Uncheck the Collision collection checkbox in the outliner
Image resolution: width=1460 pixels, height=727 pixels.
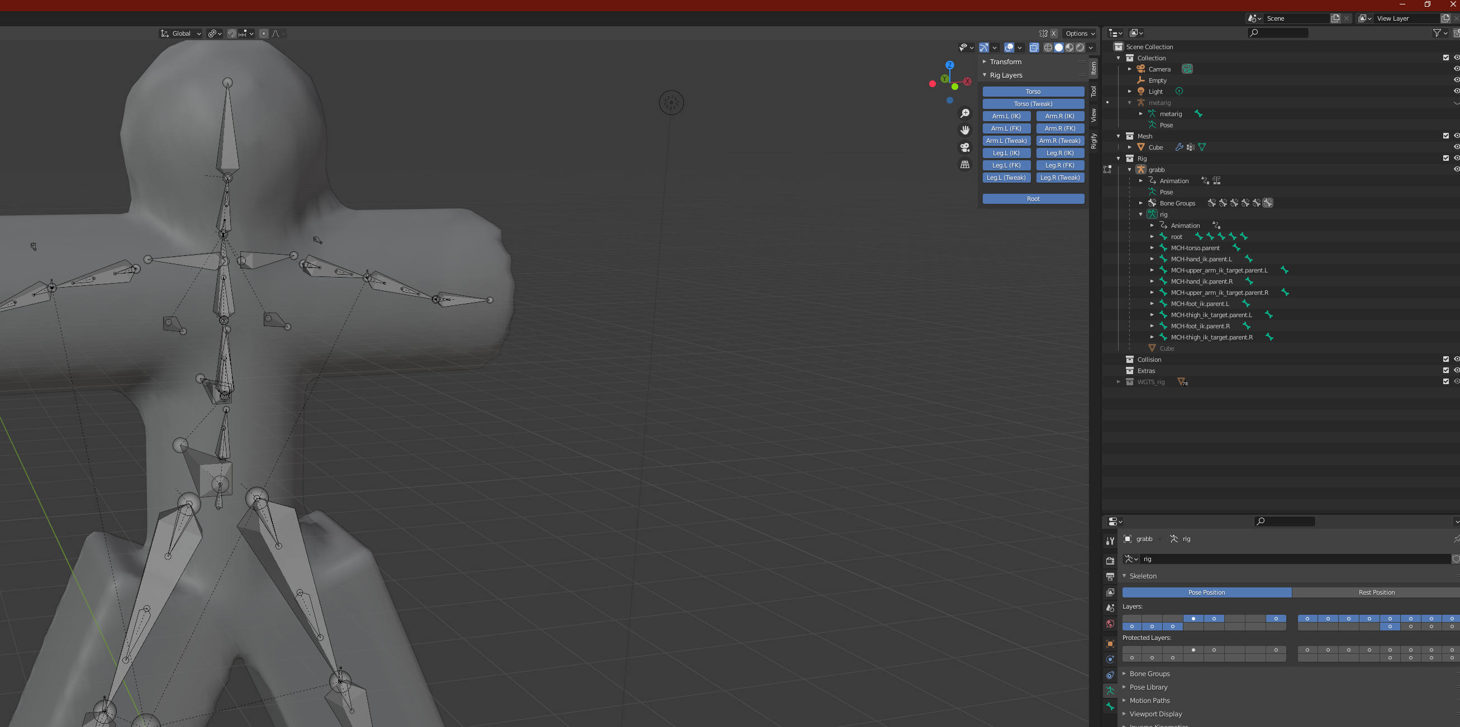[1446, 359]
